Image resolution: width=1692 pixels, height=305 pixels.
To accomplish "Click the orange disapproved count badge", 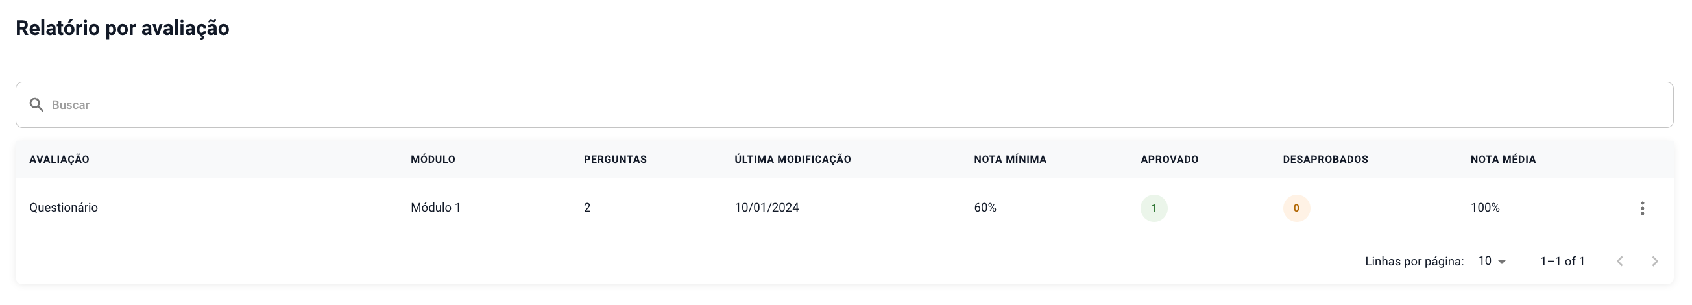I will coord(1296,208).
